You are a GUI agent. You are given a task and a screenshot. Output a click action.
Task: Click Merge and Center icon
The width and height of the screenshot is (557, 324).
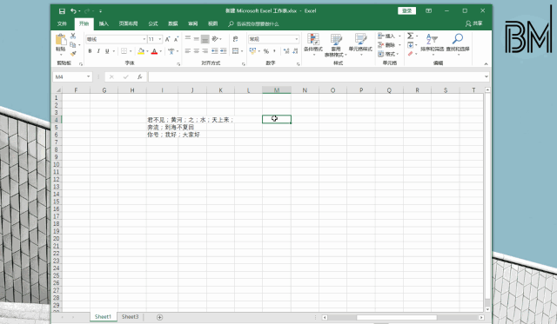236,51
